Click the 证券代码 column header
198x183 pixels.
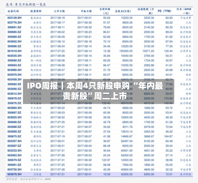[x=13, y=11]
